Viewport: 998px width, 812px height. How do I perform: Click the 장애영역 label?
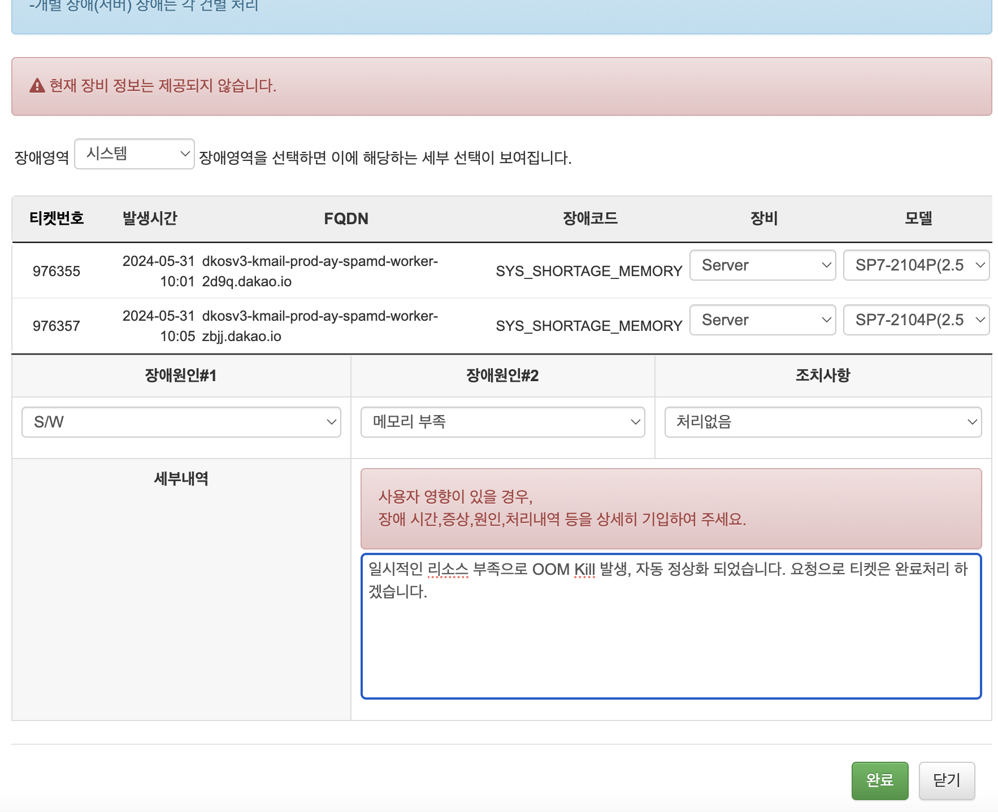click(42, 158)
